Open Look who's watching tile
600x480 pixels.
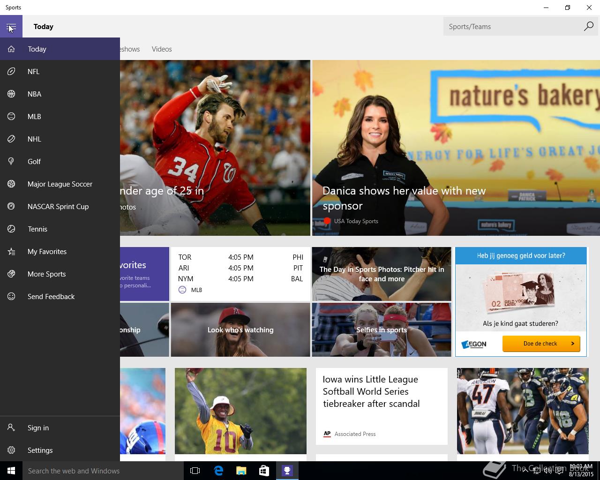tap(240, 330)
